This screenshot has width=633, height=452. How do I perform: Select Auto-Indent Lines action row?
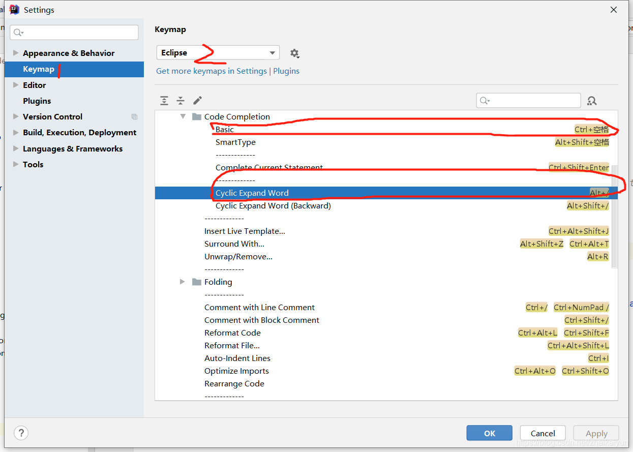386,358
